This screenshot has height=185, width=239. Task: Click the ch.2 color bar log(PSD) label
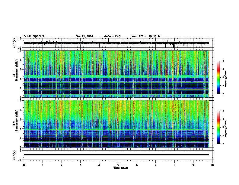(x=226, y=128)
